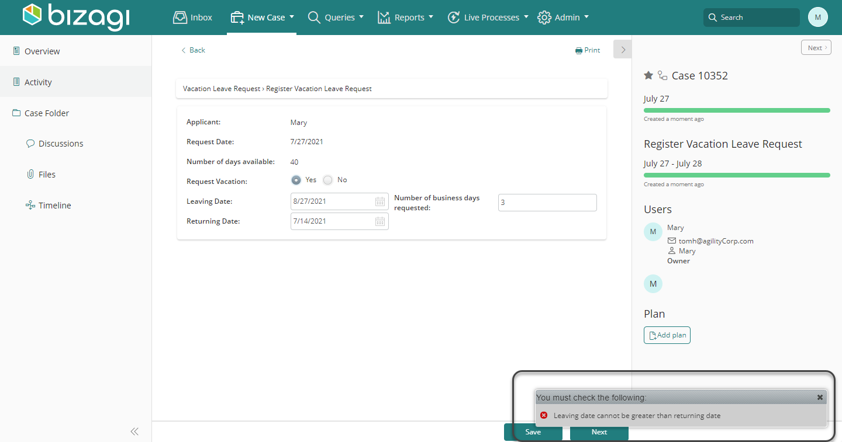Open the Leaving Date calendar picker
Viewport: 842px width, 442px height.
[x=380, y=201]
